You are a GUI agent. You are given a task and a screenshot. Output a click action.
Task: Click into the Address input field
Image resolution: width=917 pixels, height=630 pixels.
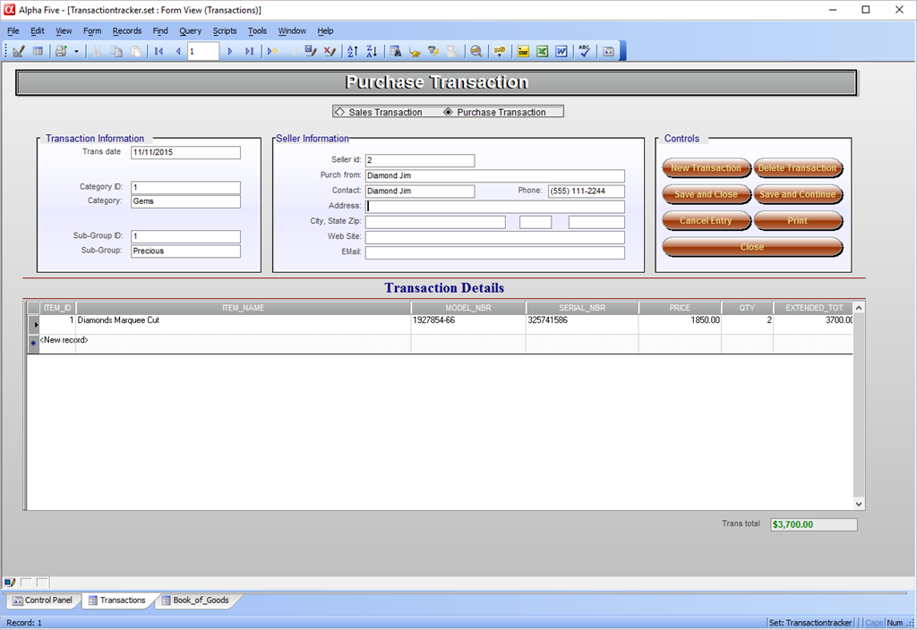(x=494, y=206)
